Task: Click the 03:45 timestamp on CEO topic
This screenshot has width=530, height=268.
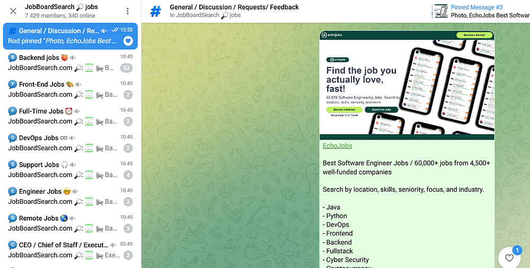Action: click(127, 244)
